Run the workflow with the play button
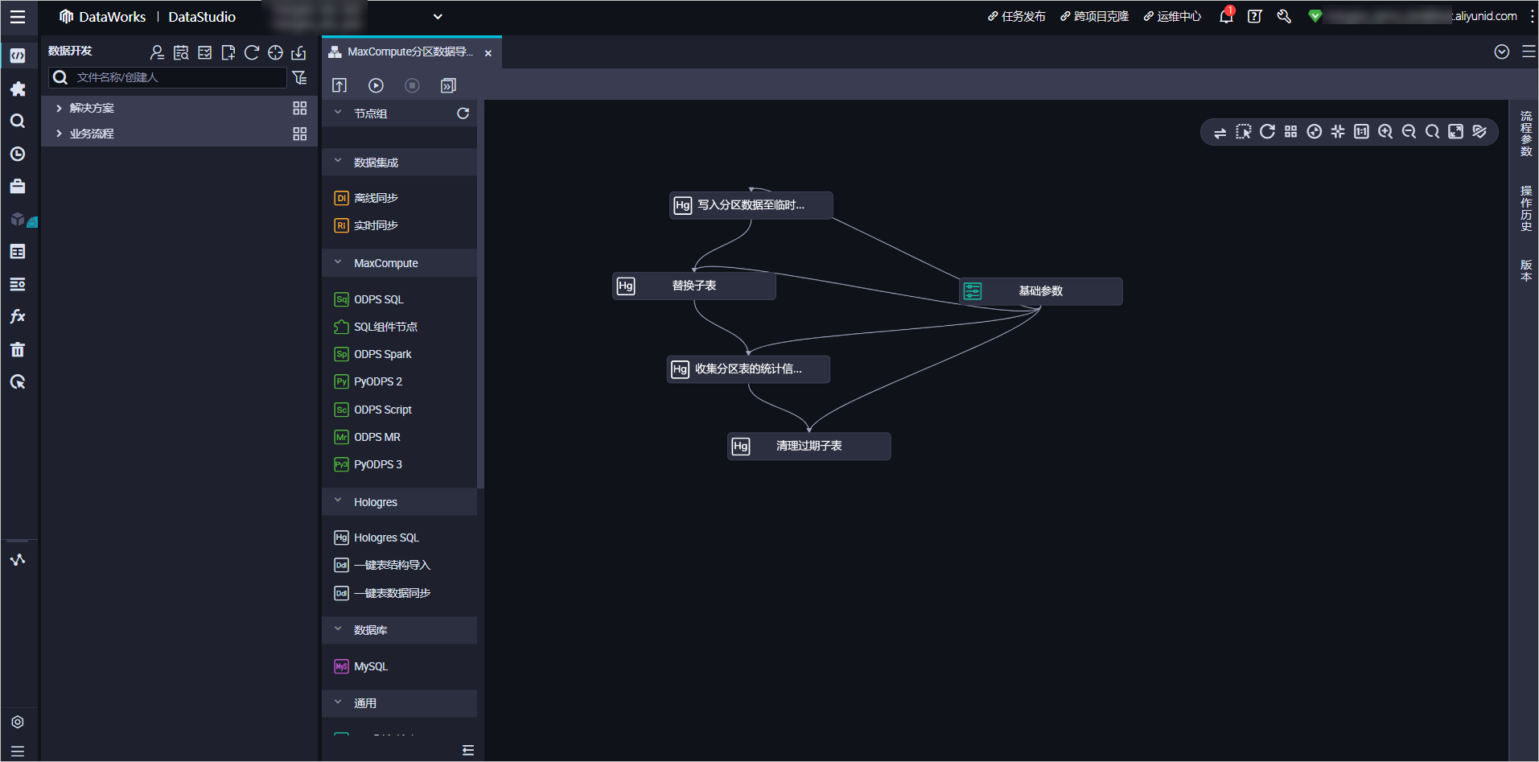This screenshot has width=1539, height=762. pyautogui.click(x=376, y=85)
